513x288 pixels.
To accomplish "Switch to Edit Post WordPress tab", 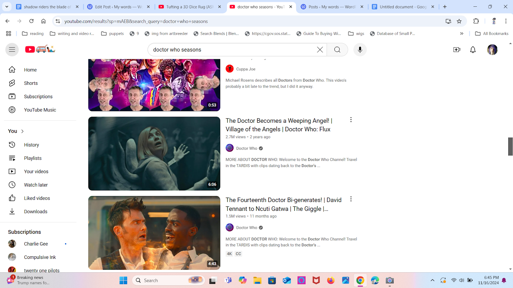I will tap(119, 7).
